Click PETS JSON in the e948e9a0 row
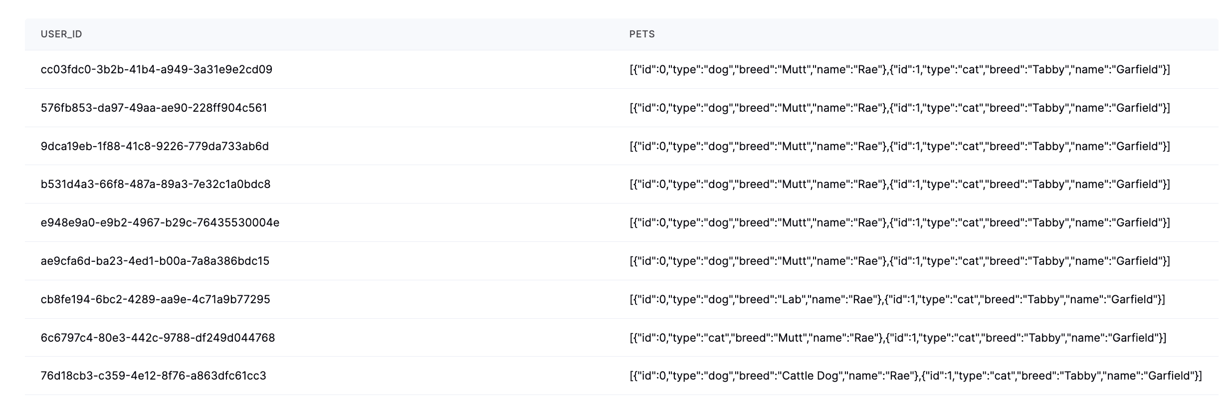 [899, 222]
